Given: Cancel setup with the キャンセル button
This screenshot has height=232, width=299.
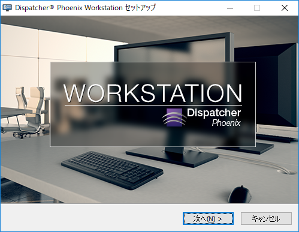Looking at the screenshot, I should coord(266,218).
